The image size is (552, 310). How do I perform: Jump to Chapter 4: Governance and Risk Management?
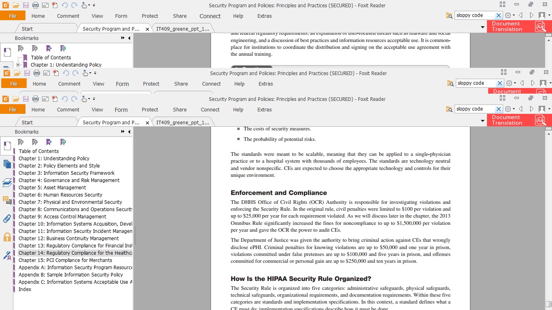coord(69,180)
